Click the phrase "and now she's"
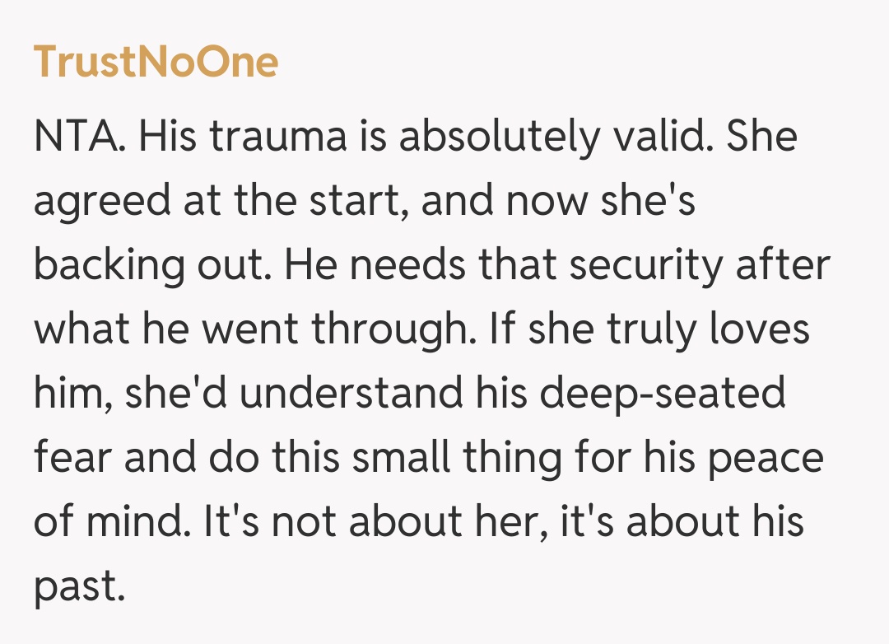The image size is (889, 644). (559, 200)
